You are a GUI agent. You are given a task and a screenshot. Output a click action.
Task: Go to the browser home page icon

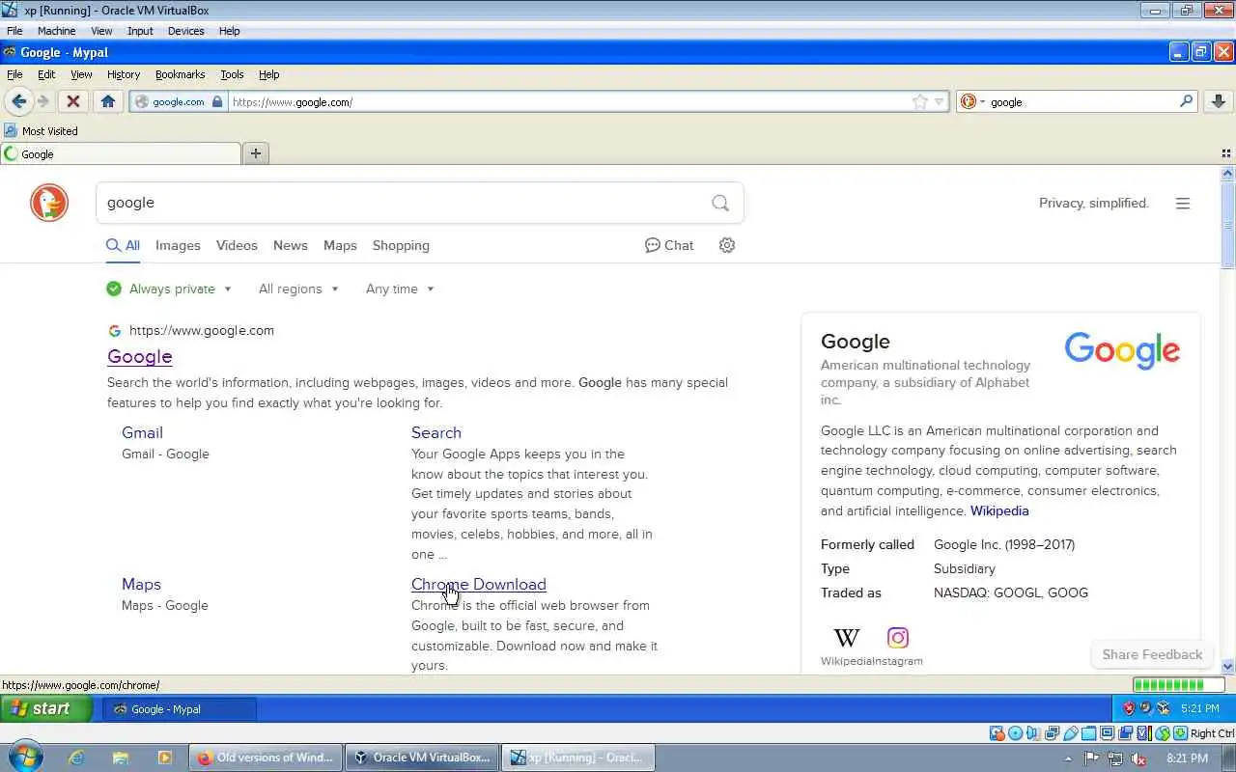[108, 101]
